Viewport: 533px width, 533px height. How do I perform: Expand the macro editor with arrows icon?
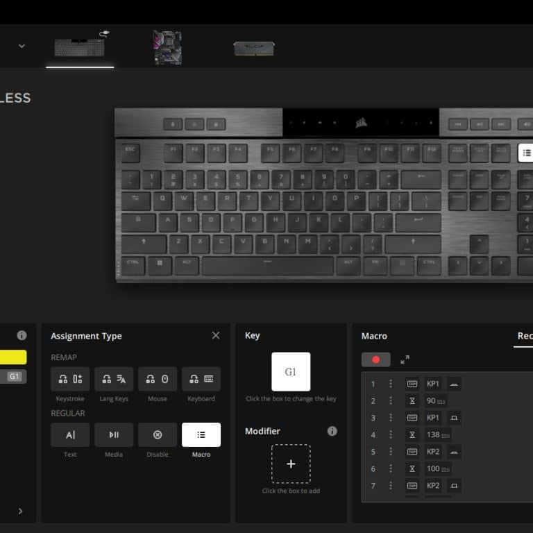[x=405, y=359]
